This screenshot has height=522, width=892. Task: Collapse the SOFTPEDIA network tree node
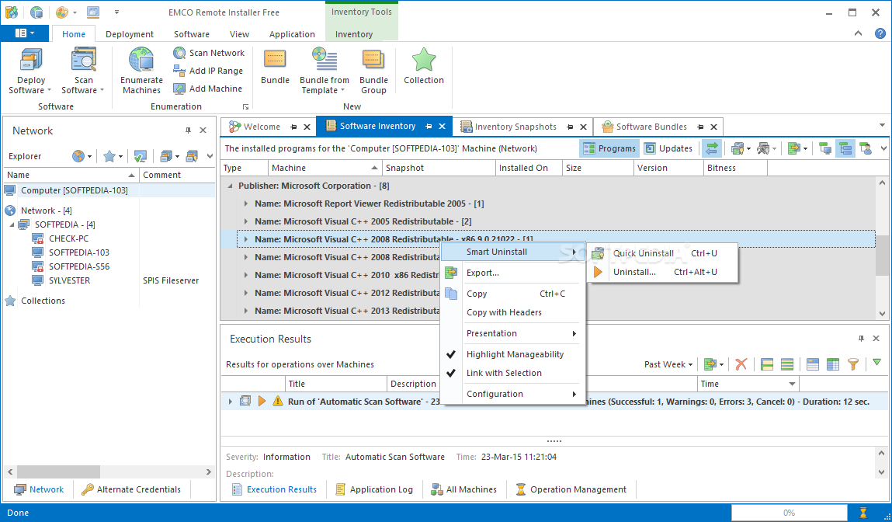click(x=12, y=224)
